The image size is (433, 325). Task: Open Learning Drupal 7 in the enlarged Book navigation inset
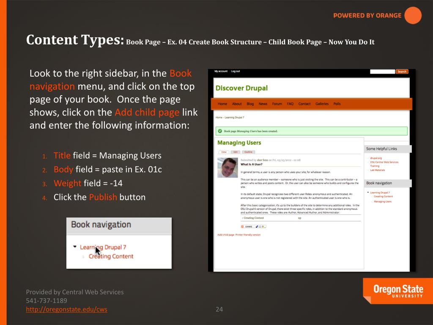point(103,247)
